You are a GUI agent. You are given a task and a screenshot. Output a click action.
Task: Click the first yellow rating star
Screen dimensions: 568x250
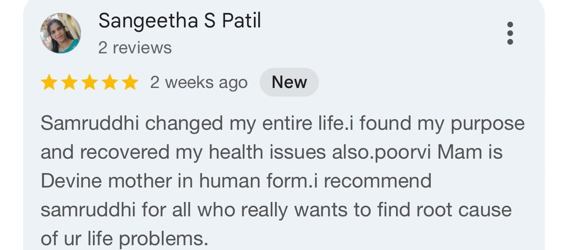(x=49, y=83)
